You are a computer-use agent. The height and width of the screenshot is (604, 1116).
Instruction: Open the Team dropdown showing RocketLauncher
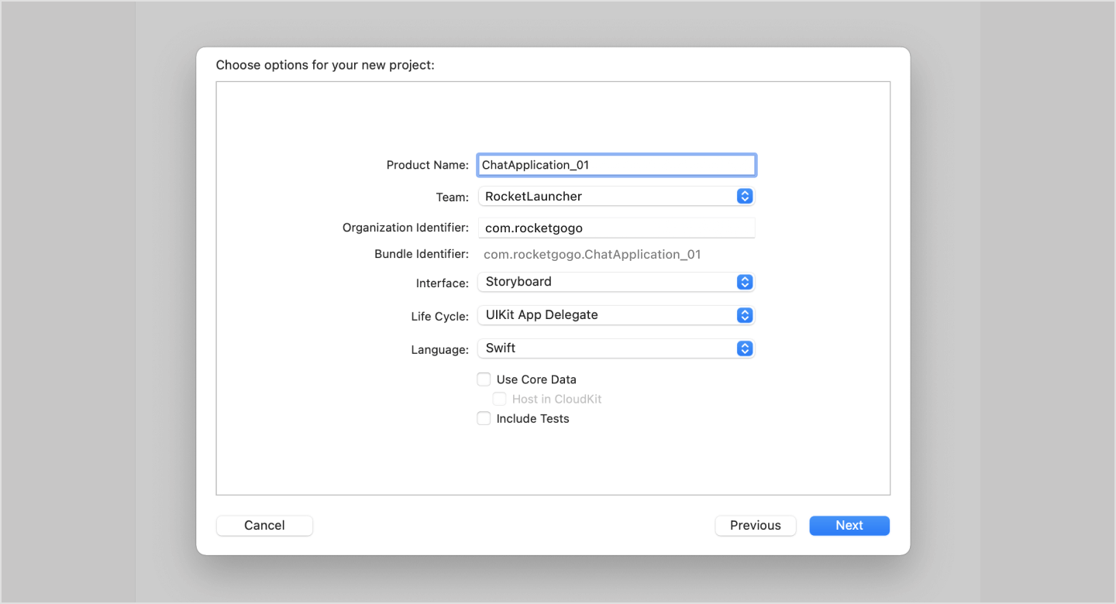(612, 196)
